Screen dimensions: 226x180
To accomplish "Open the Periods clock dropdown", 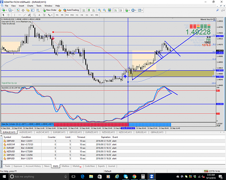I will coord(133,10).
